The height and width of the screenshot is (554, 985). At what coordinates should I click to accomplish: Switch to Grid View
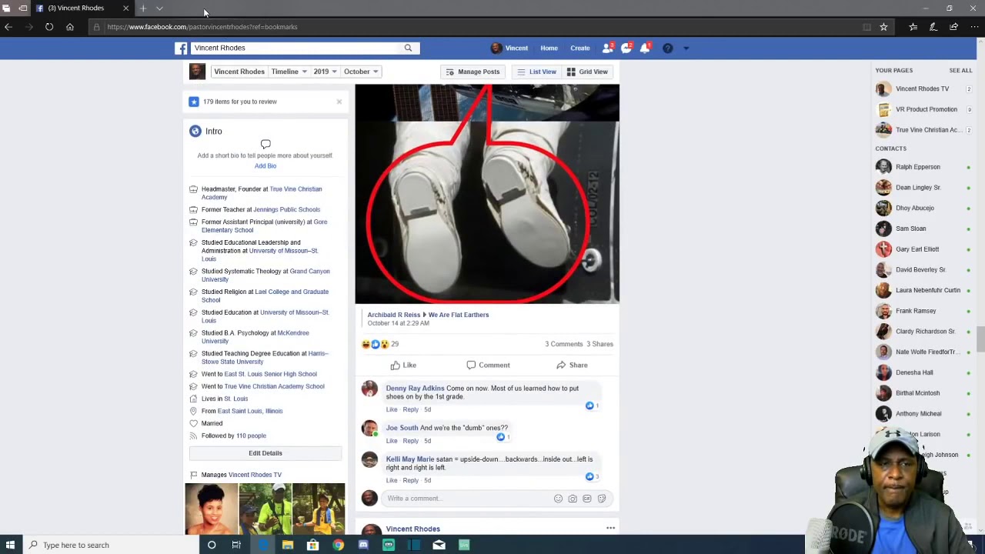pos(587,72)
